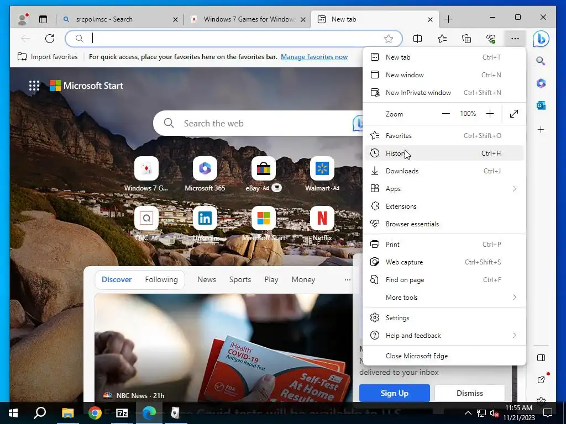Choose Print from the menu
Viewport: 566px width, 424px height.
[x=444, y=245]
